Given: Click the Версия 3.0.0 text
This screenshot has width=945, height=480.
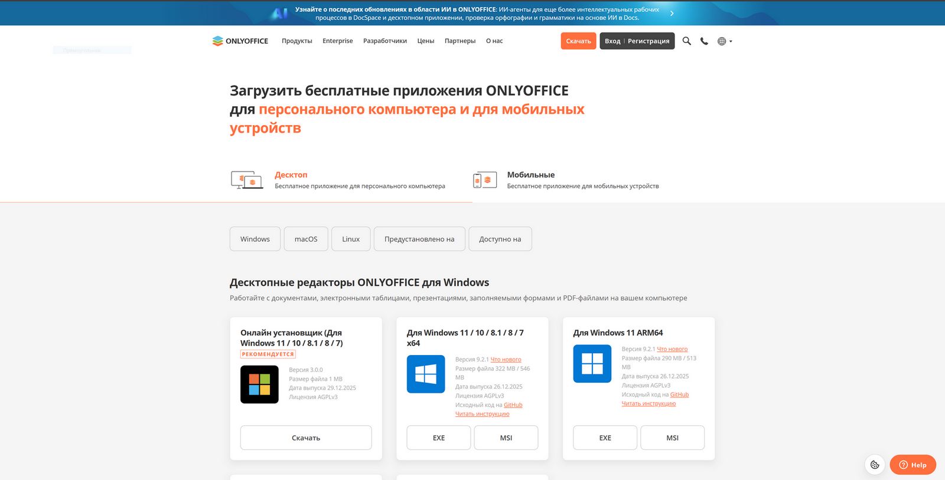Looking at the screenshot, I should 306,370.
